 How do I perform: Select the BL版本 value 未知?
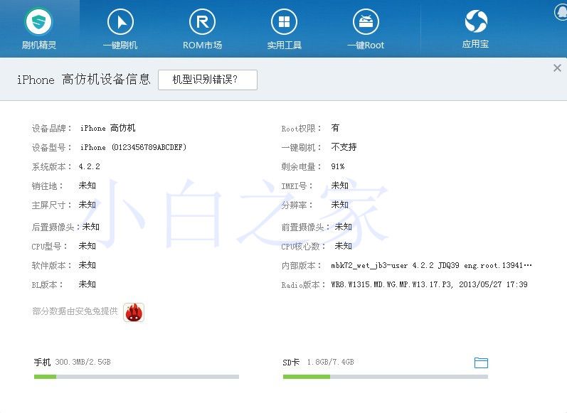click(x=87, y=284)
